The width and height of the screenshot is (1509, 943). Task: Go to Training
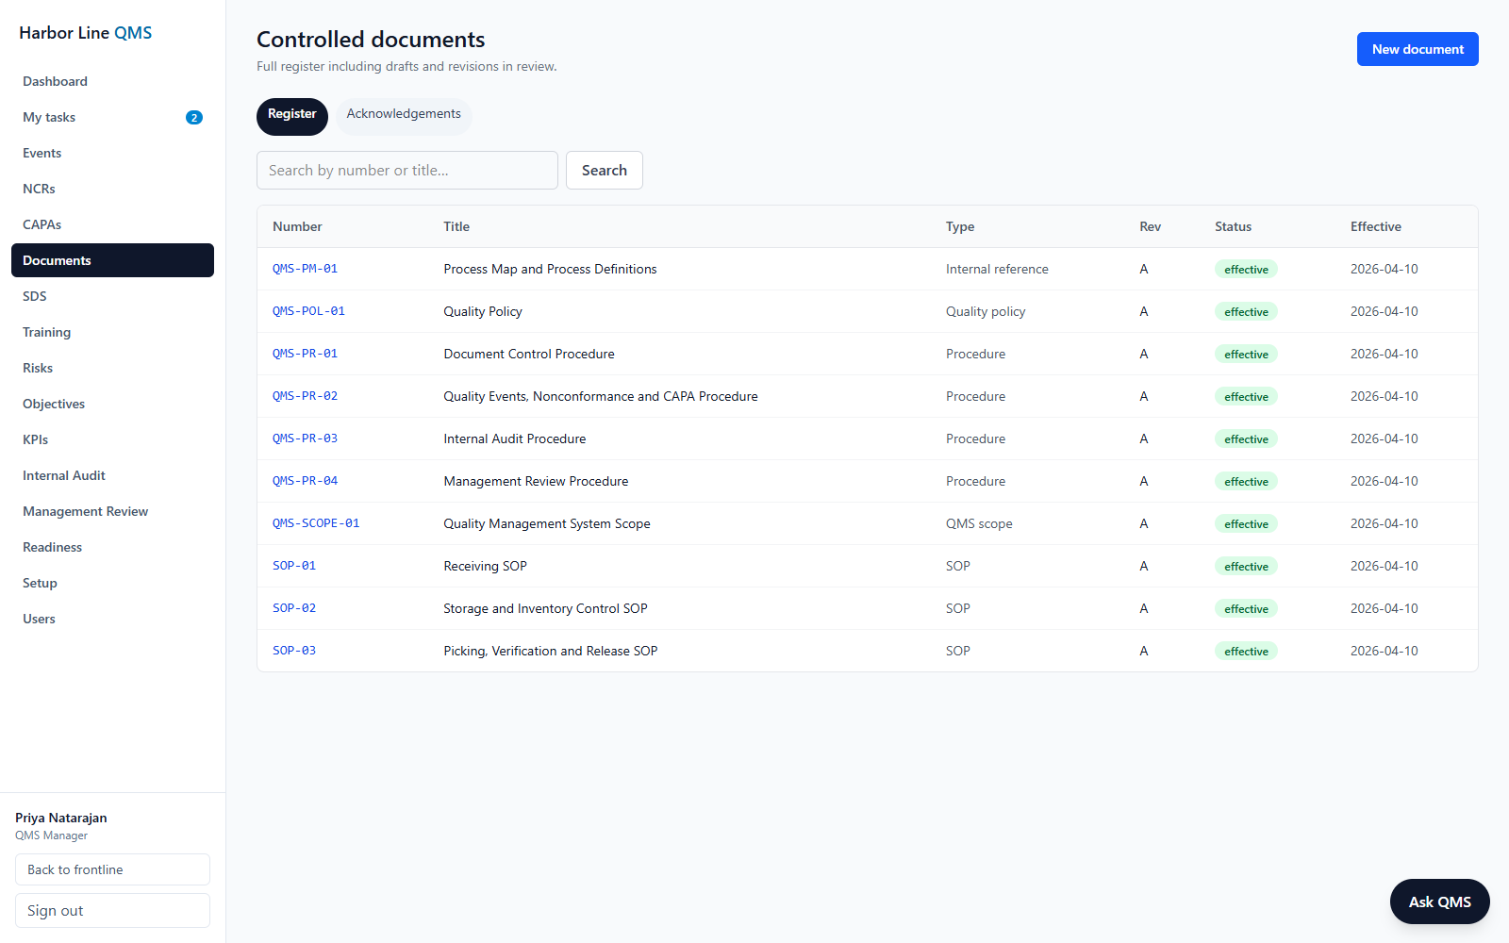click(112, 332)
